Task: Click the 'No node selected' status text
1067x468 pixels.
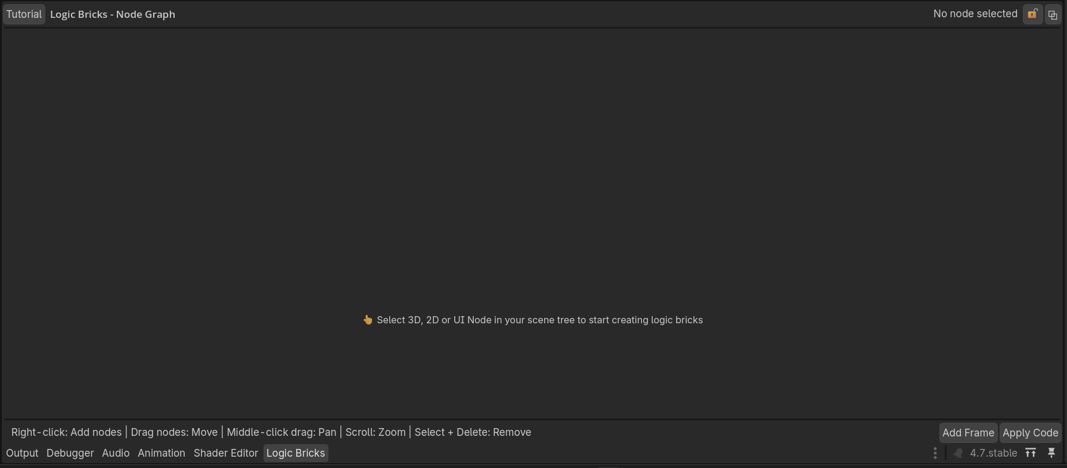Action: (x=975, y=14)
